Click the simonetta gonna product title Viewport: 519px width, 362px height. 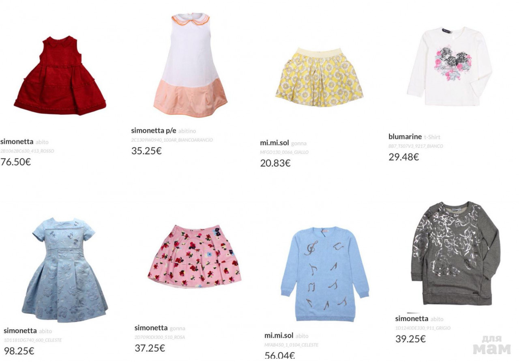(x=160, y=328)
